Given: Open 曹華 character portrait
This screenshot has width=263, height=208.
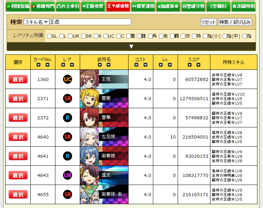Looking at the screenshot, I should click(x=90, y=118).
